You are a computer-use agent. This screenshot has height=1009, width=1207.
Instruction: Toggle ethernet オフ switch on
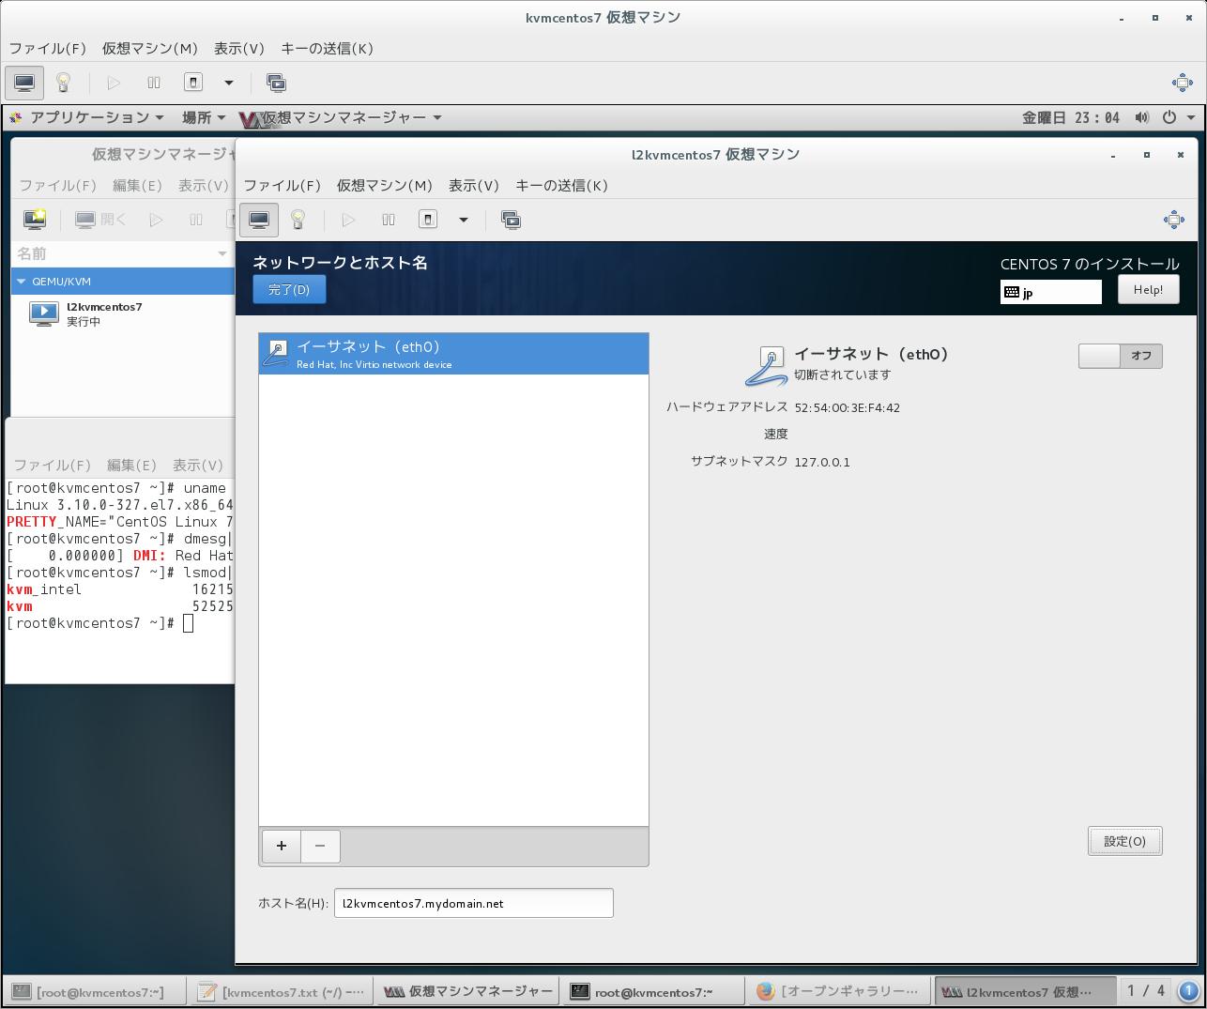tap(1121, 356)
